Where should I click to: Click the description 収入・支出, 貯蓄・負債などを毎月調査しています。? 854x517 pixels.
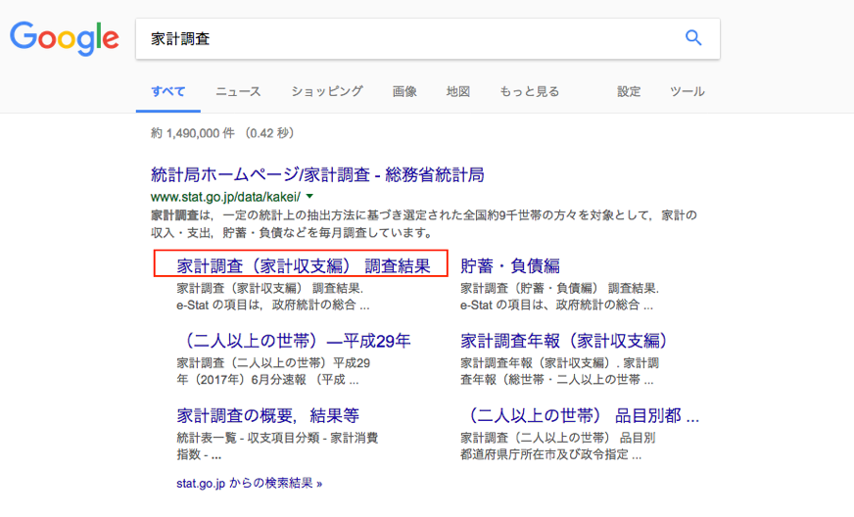[292, 233]
